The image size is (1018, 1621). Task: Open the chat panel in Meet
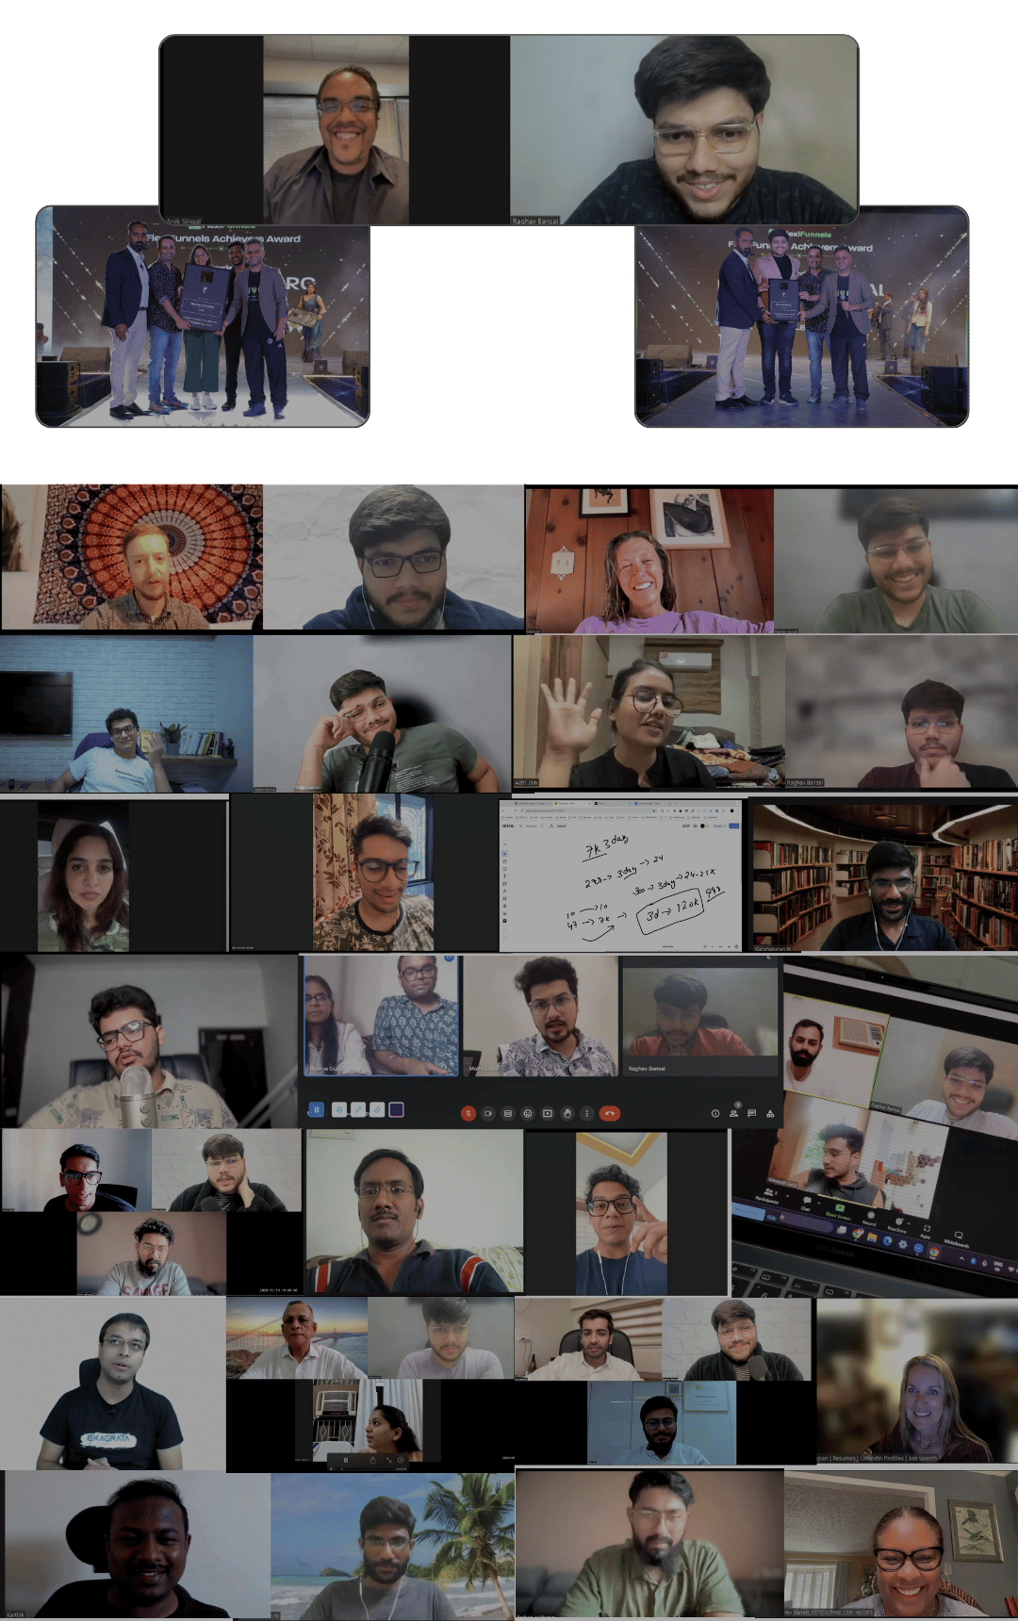751,1113
